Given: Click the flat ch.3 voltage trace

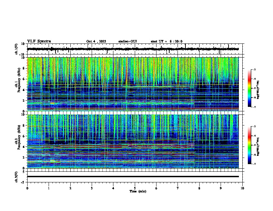Looking at the screenshot, I should (133, 177).
